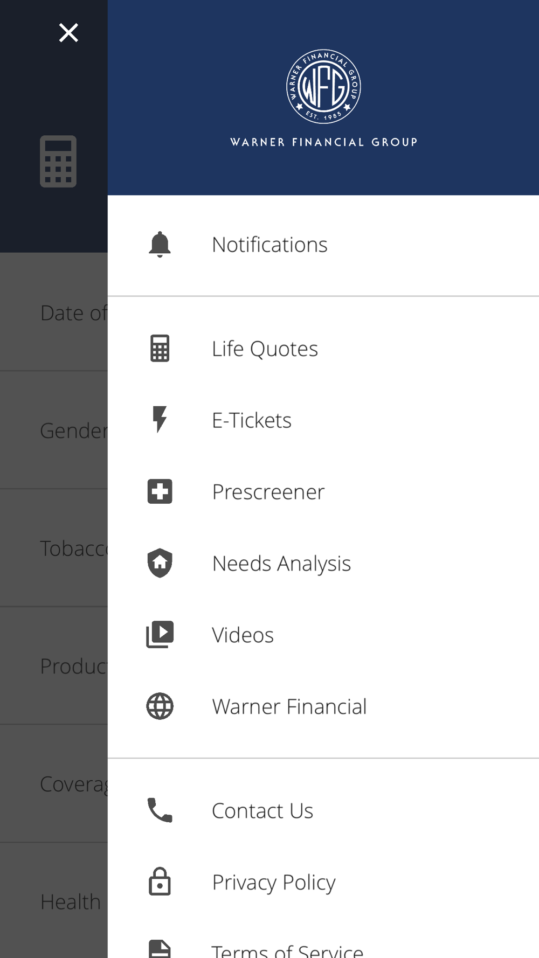Tap the Notifications bell icon
Viewport: 539px width, 958px height.
[x=160, y=245]
